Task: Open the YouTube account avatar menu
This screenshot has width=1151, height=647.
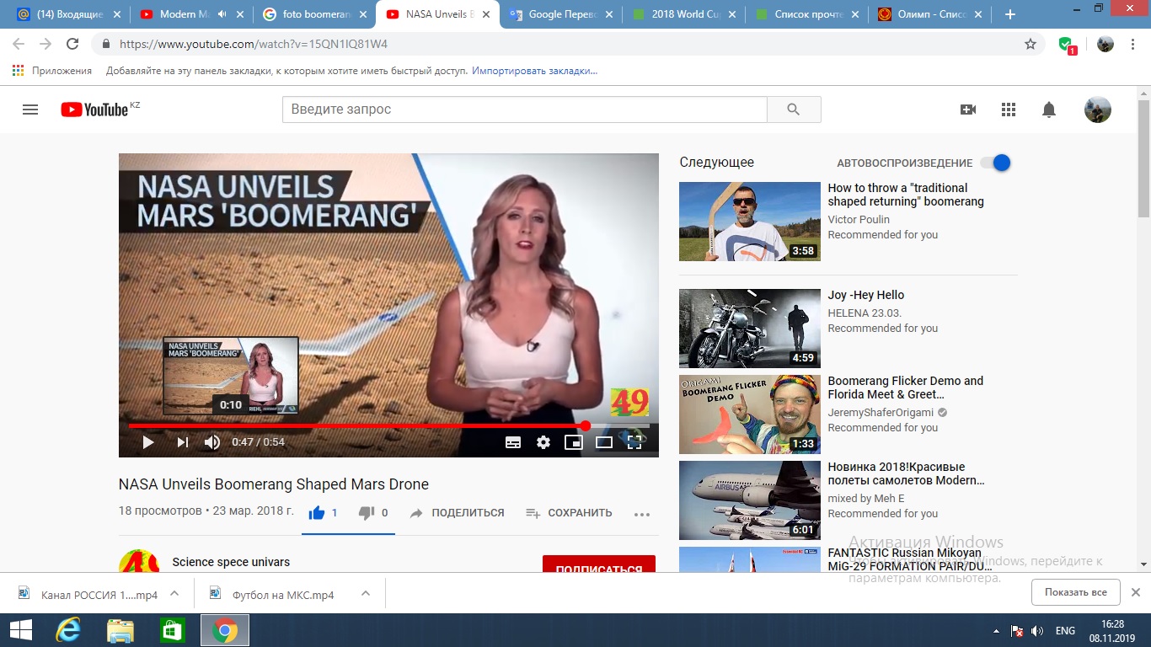Action: (1097, 110)
